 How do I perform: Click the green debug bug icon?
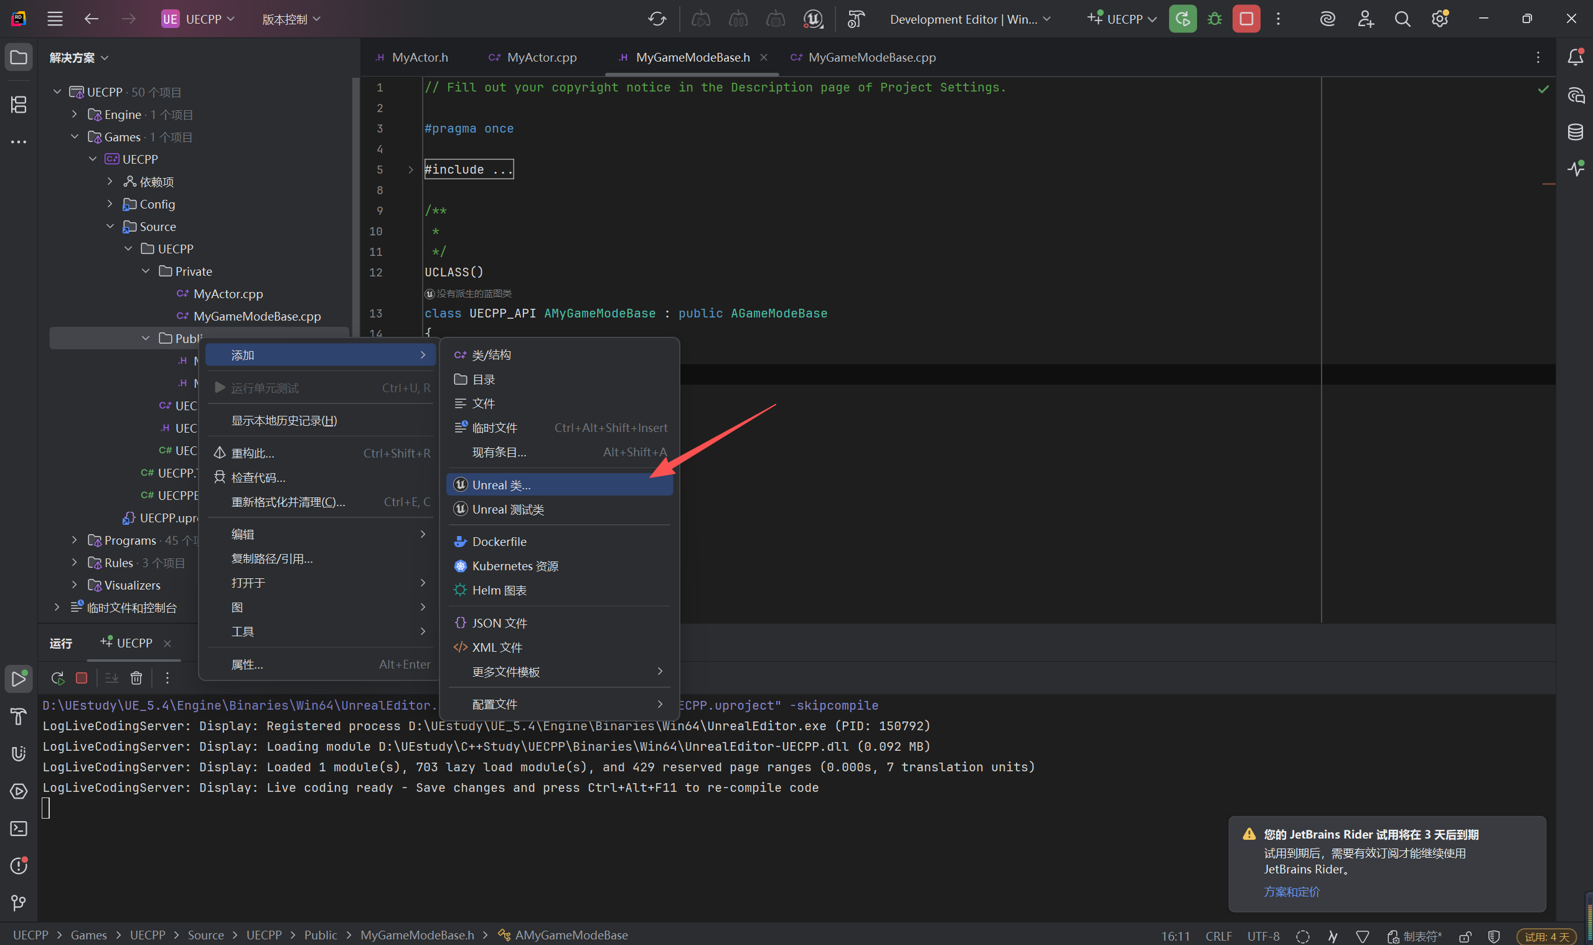click(1214, 19)
